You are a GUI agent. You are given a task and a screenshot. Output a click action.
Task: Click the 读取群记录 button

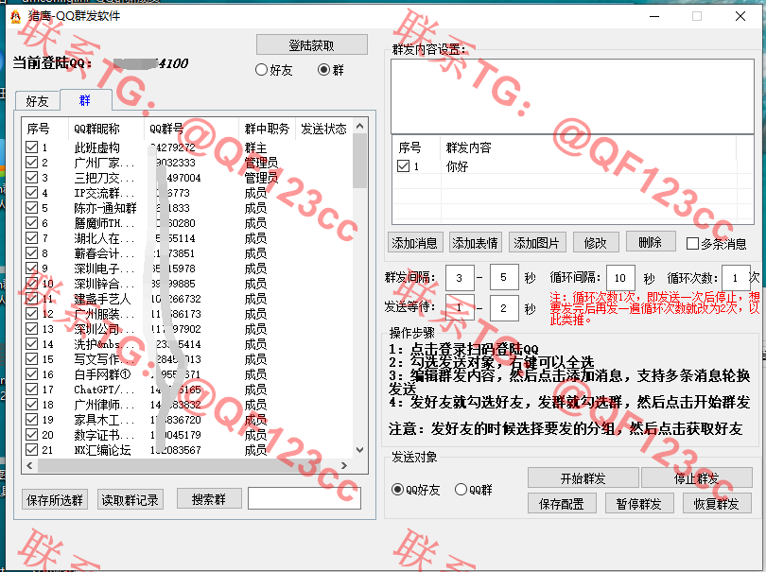[130, 500]
